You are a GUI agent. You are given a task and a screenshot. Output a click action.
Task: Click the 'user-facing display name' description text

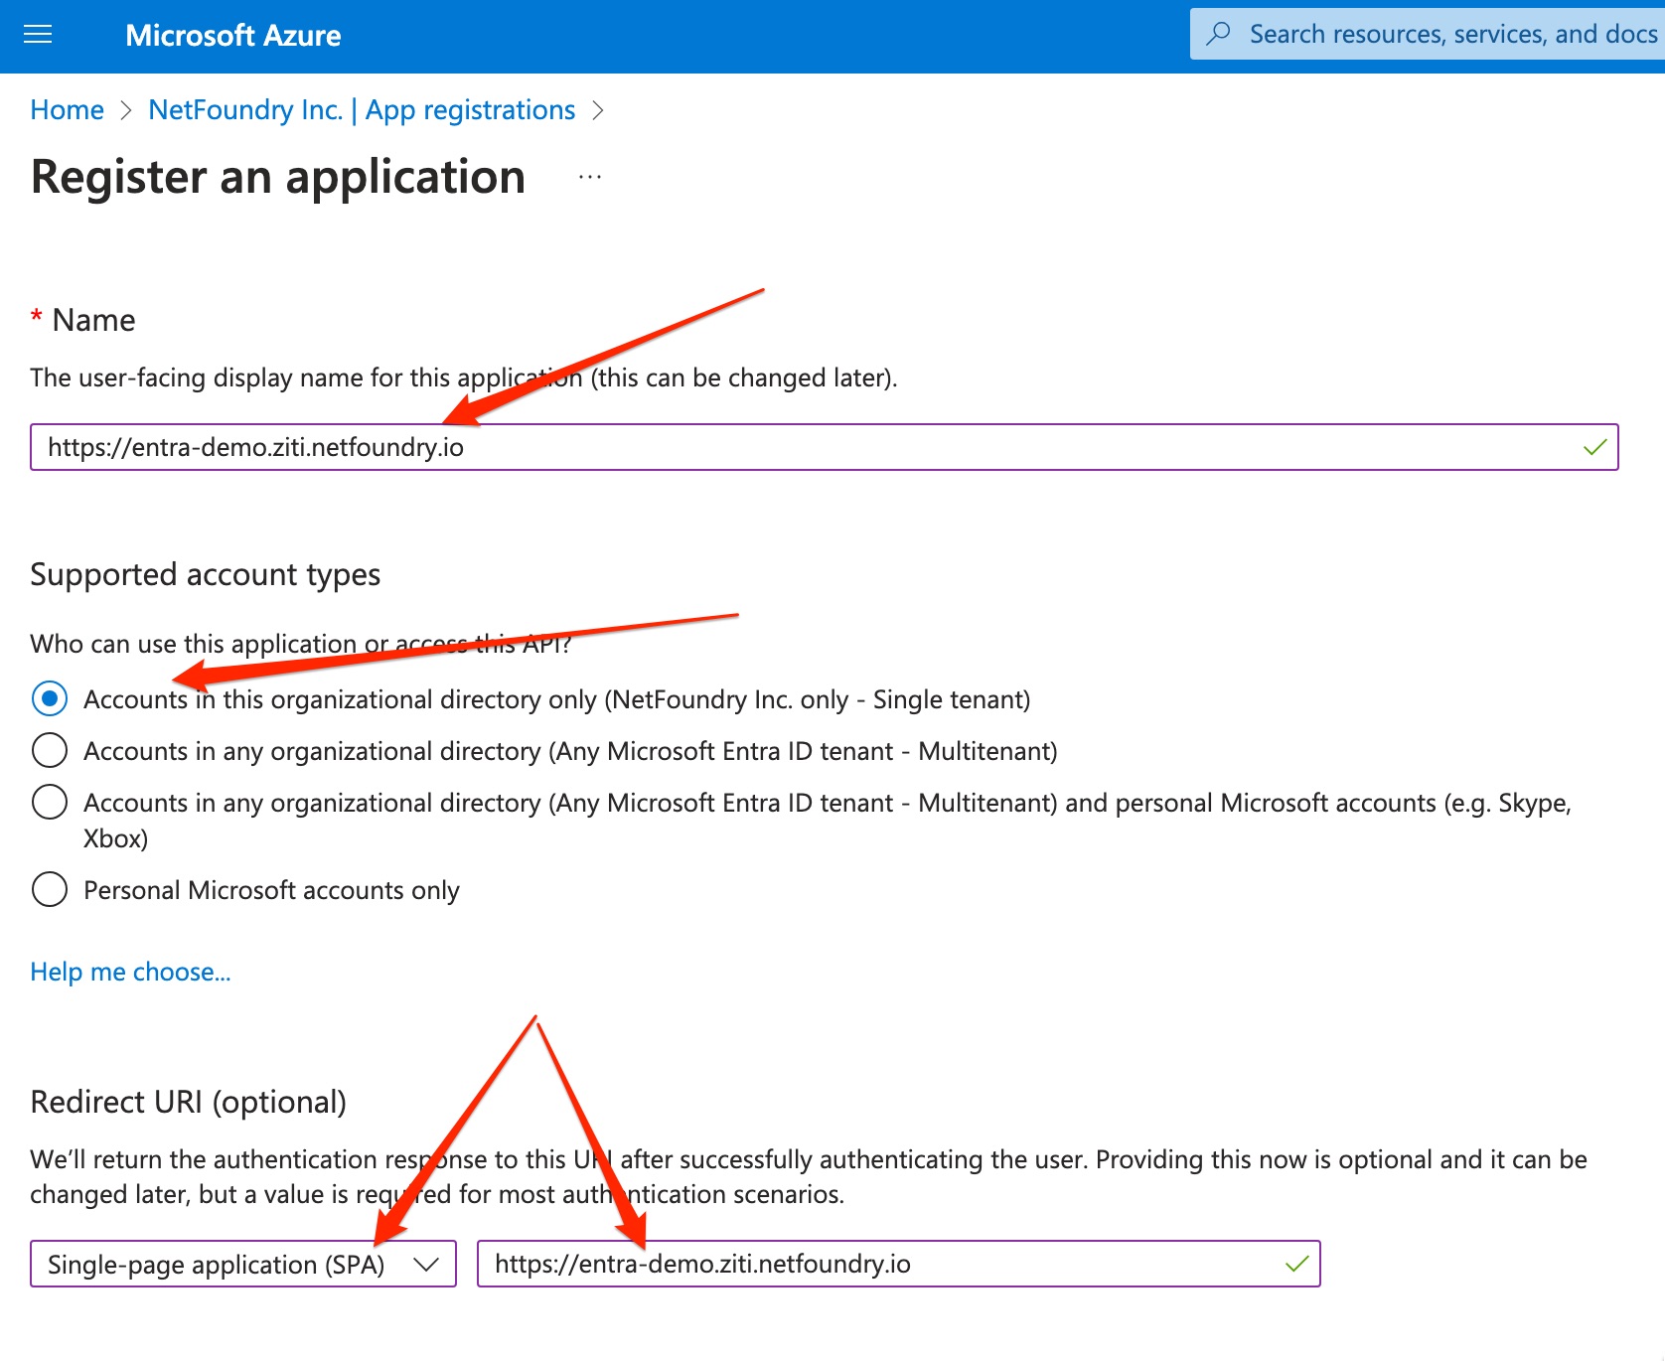click(x=464, y=378)
